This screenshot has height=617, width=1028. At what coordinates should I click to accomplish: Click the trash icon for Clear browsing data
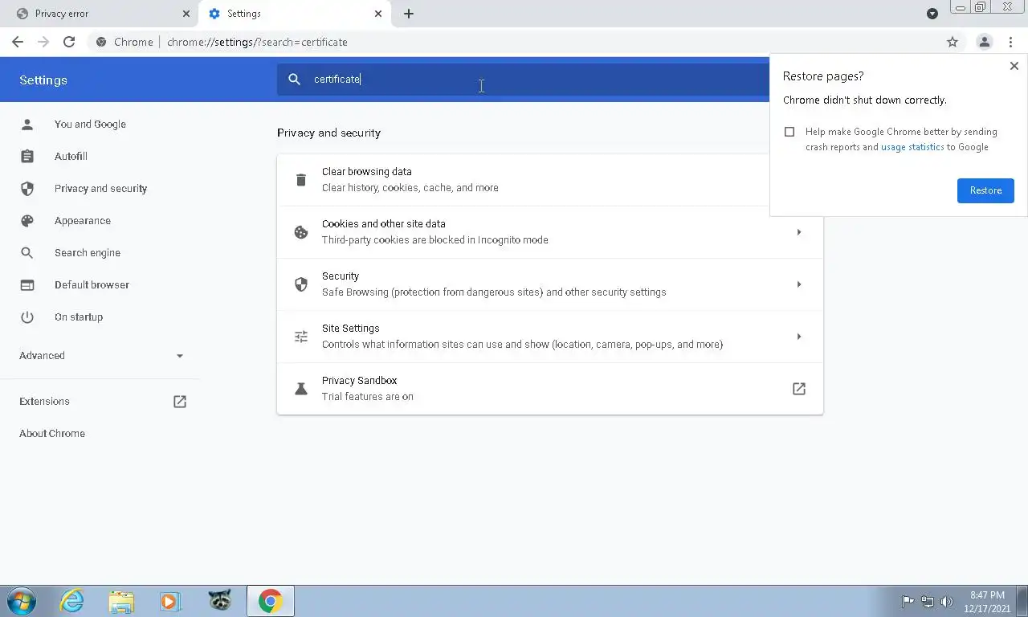point(301,180)
